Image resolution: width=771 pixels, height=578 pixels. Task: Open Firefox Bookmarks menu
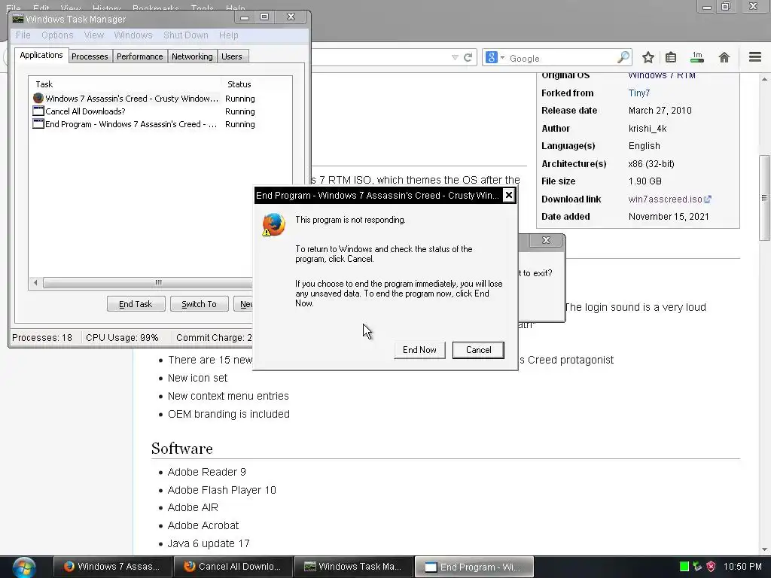pos(155,8)
